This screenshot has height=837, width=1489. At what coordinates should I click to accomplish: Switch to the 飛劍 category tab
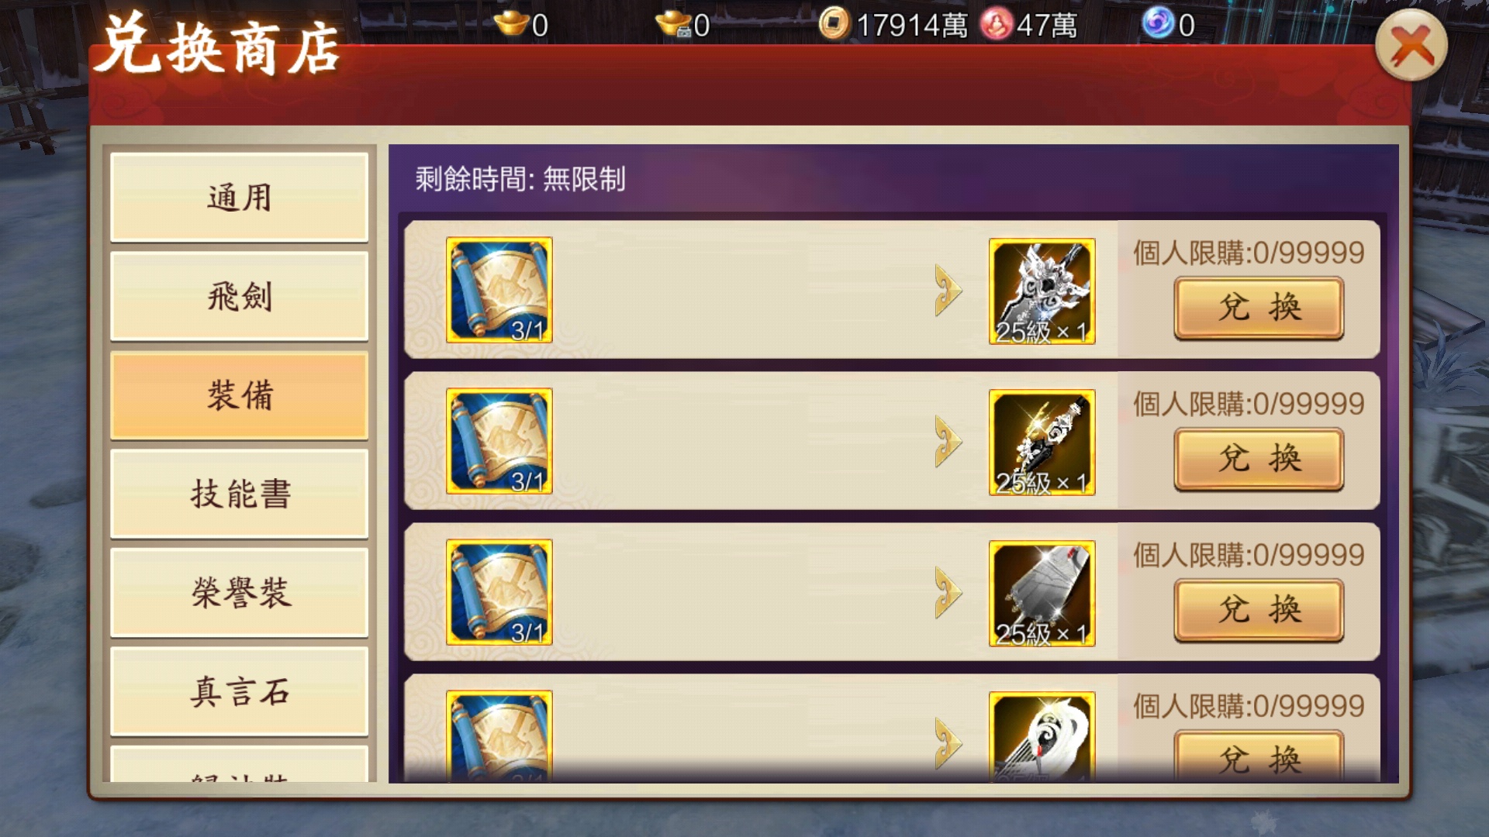[x=239, y=296]
